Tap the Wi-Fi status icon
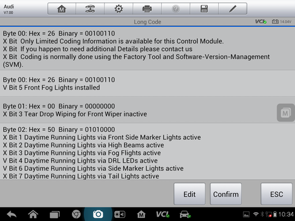This screenshot has width=295, height=221. 256,214
